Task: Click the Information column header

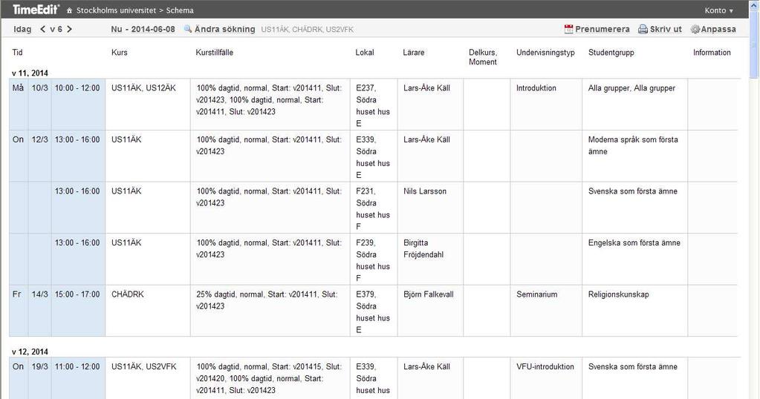Action: [x=712, y=52]
